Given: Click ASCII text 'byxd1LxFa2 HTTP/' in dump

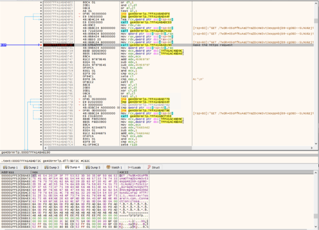Looking at the screenshot, I should click(x=134, y=193).
